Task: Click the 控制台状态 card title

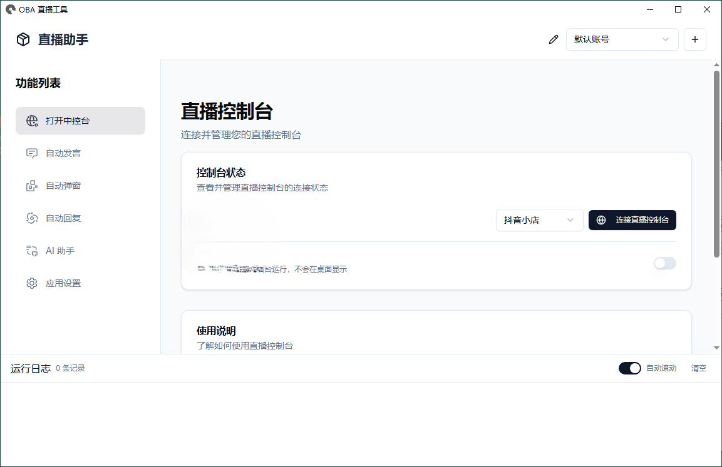Action: click(221, 173)
